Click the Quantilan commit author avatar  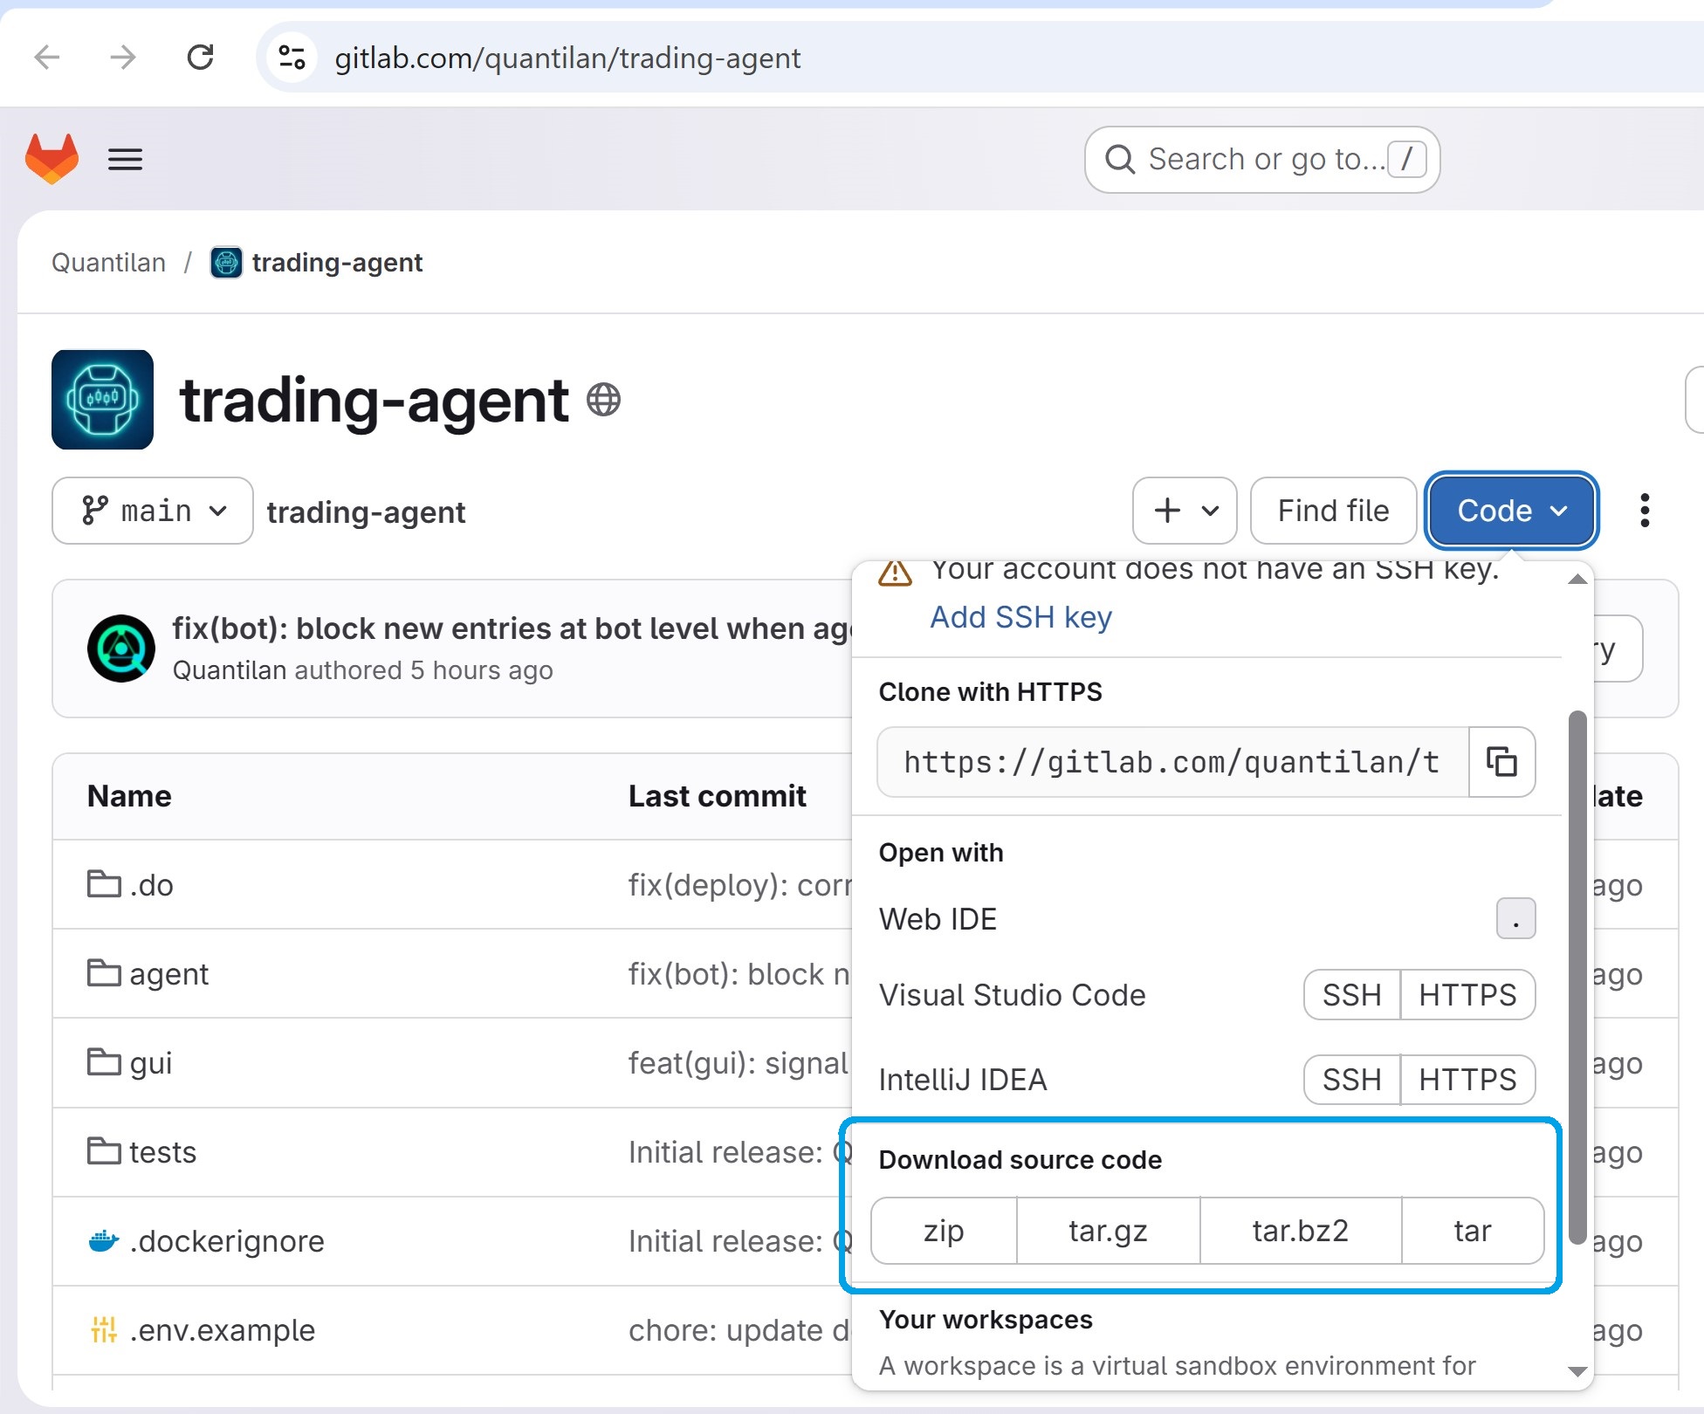pos(121,649)
